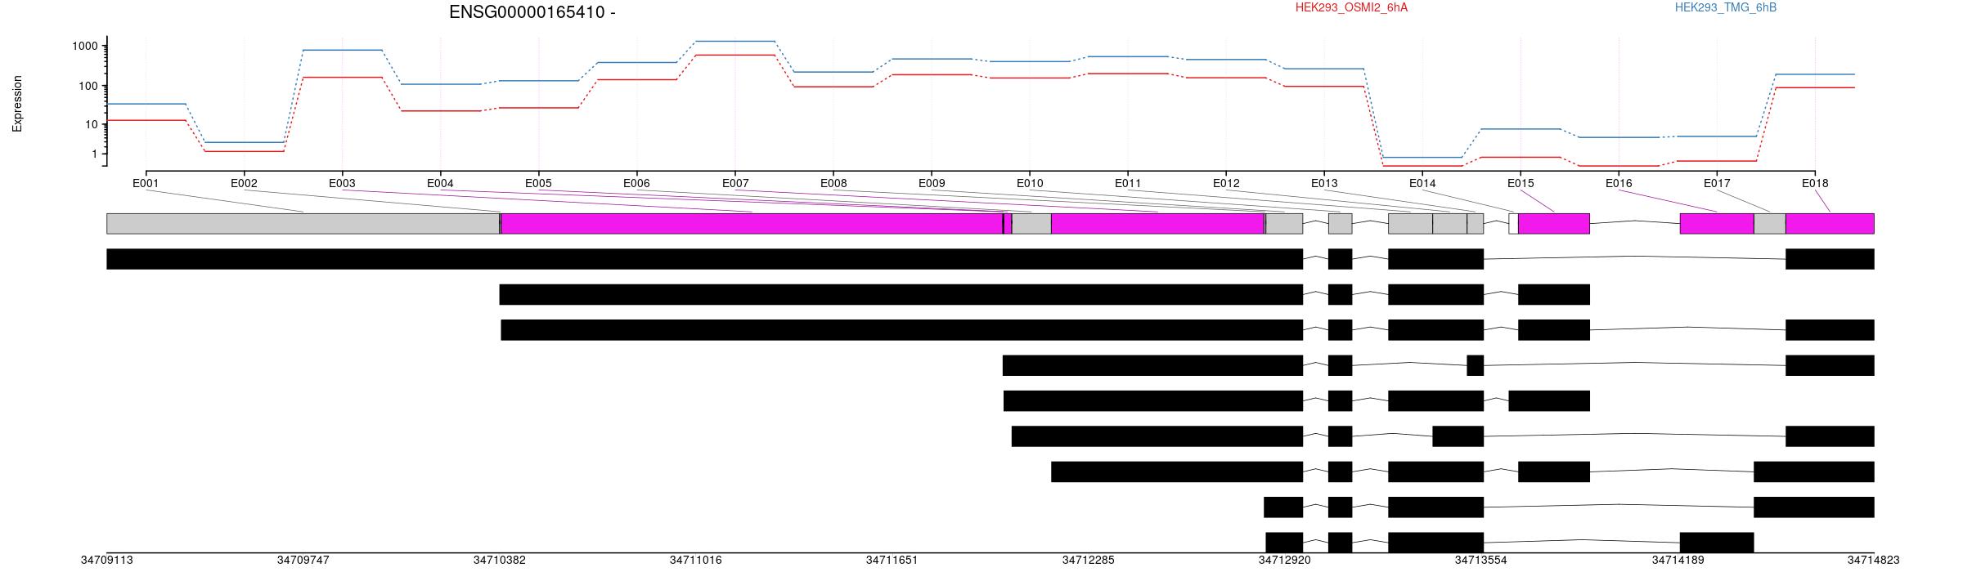Click the 100 tick on the y-axis
Screen dimensions: 1963x572
(x=88, y=86)
